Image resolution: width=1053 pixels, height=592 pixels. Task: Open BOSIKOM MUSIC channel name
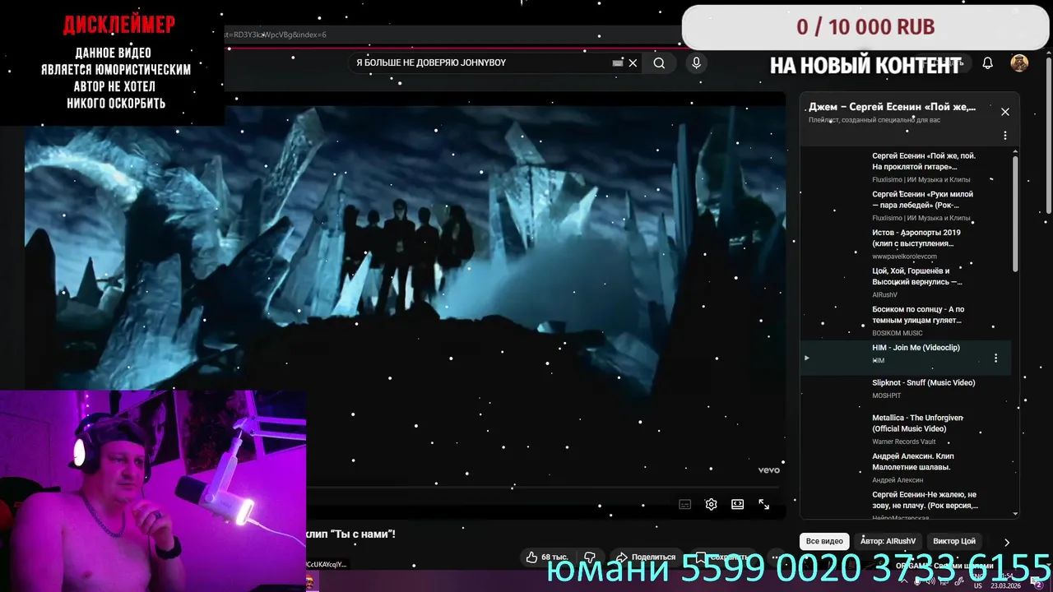point(898,333)
